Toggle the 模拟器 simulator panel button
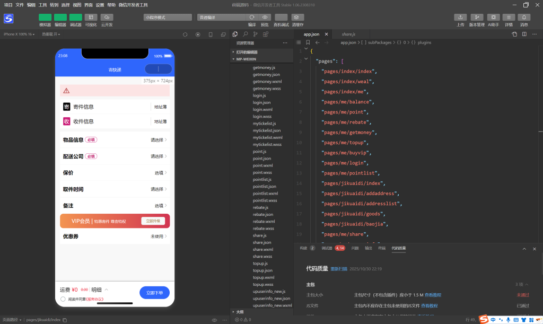The height and width of the screenshot is (324, 543). (x=45, y=17)
